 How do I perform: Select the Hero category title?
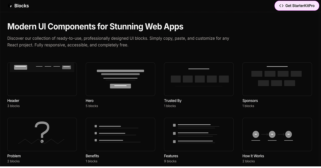[x=89, y=101]
